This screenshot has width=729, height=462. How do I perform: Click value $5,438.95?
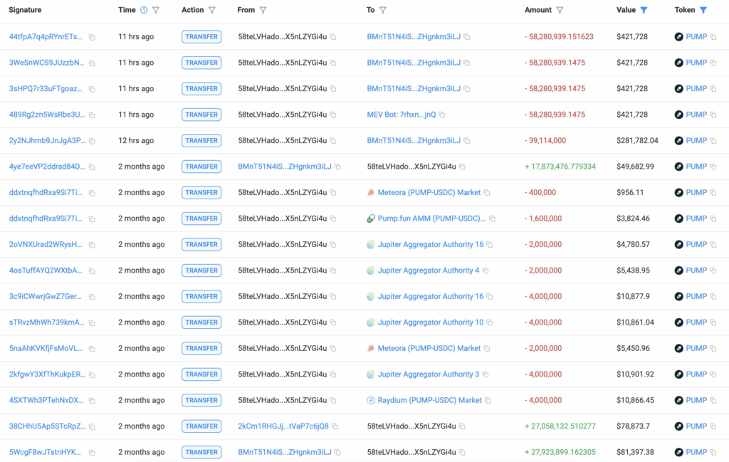(633, 270)
